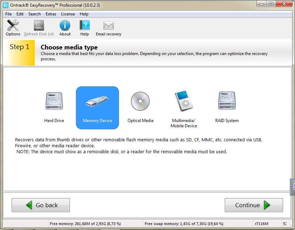Maximize the EasyRecovery window
Image resolution: width=295 pixels, height=230 pixels.
(271, 4)
